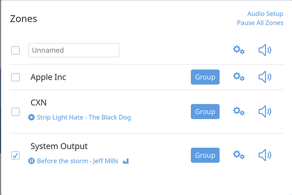Select the Apple Inc zone checkbox
The image size is (292, 195).
16,77
